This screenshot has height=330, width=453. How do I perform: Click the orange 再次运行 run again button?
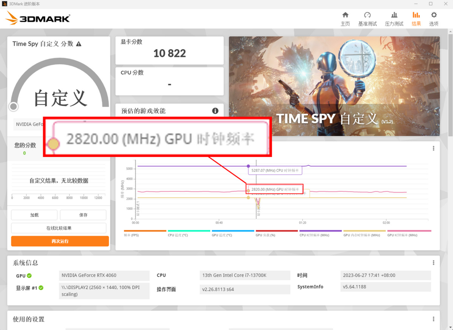pyautogui.click(x=60, y=241)
